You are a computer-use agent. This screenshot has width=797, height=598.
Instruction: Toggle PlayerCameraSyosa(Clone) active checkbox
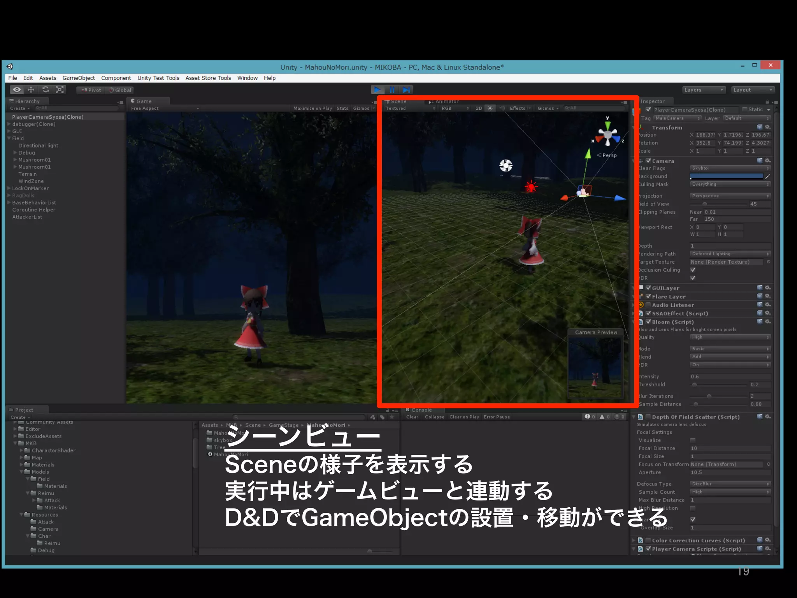(x=648, y=110)
